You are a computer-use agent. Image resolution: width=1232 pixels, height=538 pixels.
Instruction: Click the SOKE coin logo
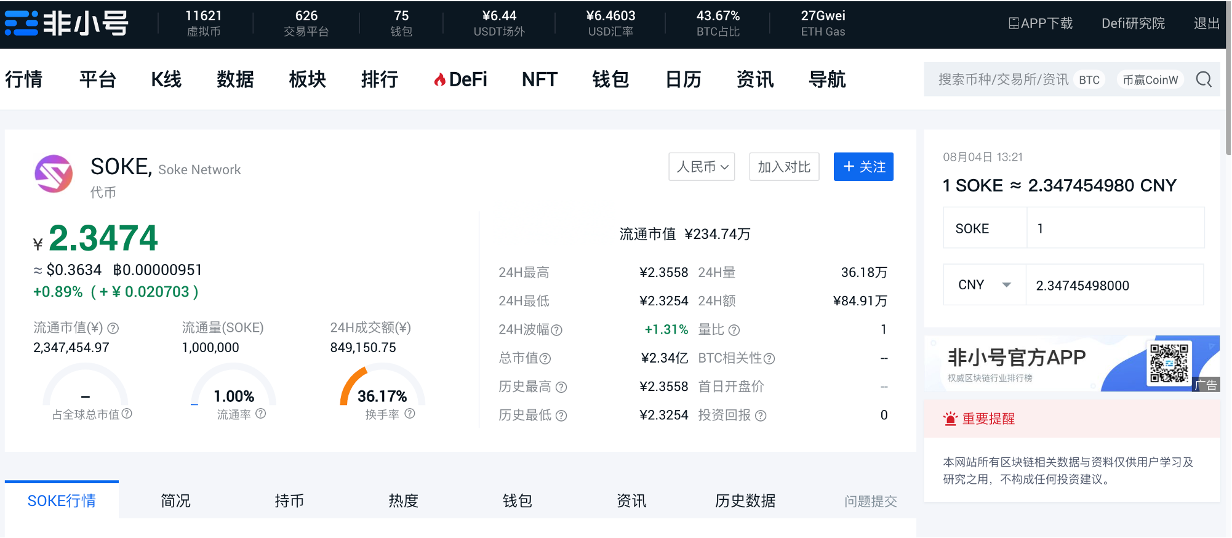(x=54, y=174)
